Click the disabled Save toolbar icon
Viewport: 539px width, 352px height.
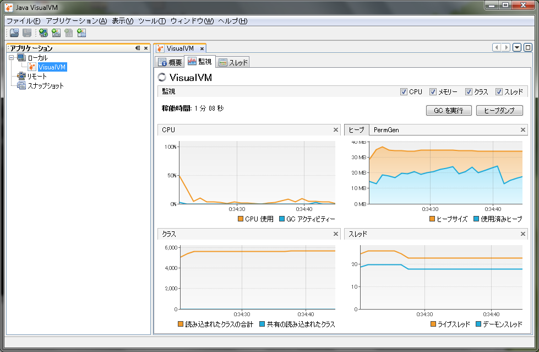point(27,33)
